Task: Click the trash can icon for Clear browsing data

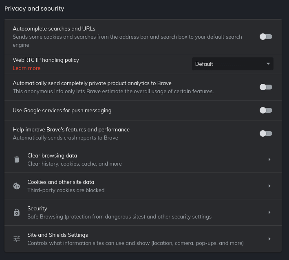Action: click(17, 159)
